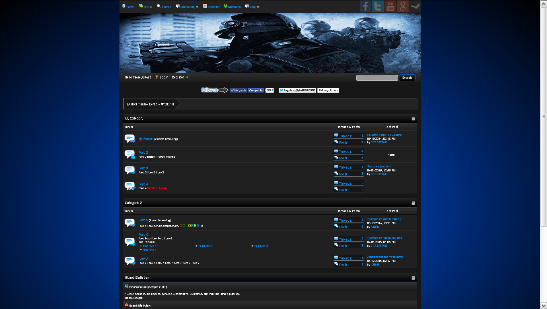This screenshot has width=547, height=309.
Task: Click the My Forum speech bubble icon
Action: point(130,139)
